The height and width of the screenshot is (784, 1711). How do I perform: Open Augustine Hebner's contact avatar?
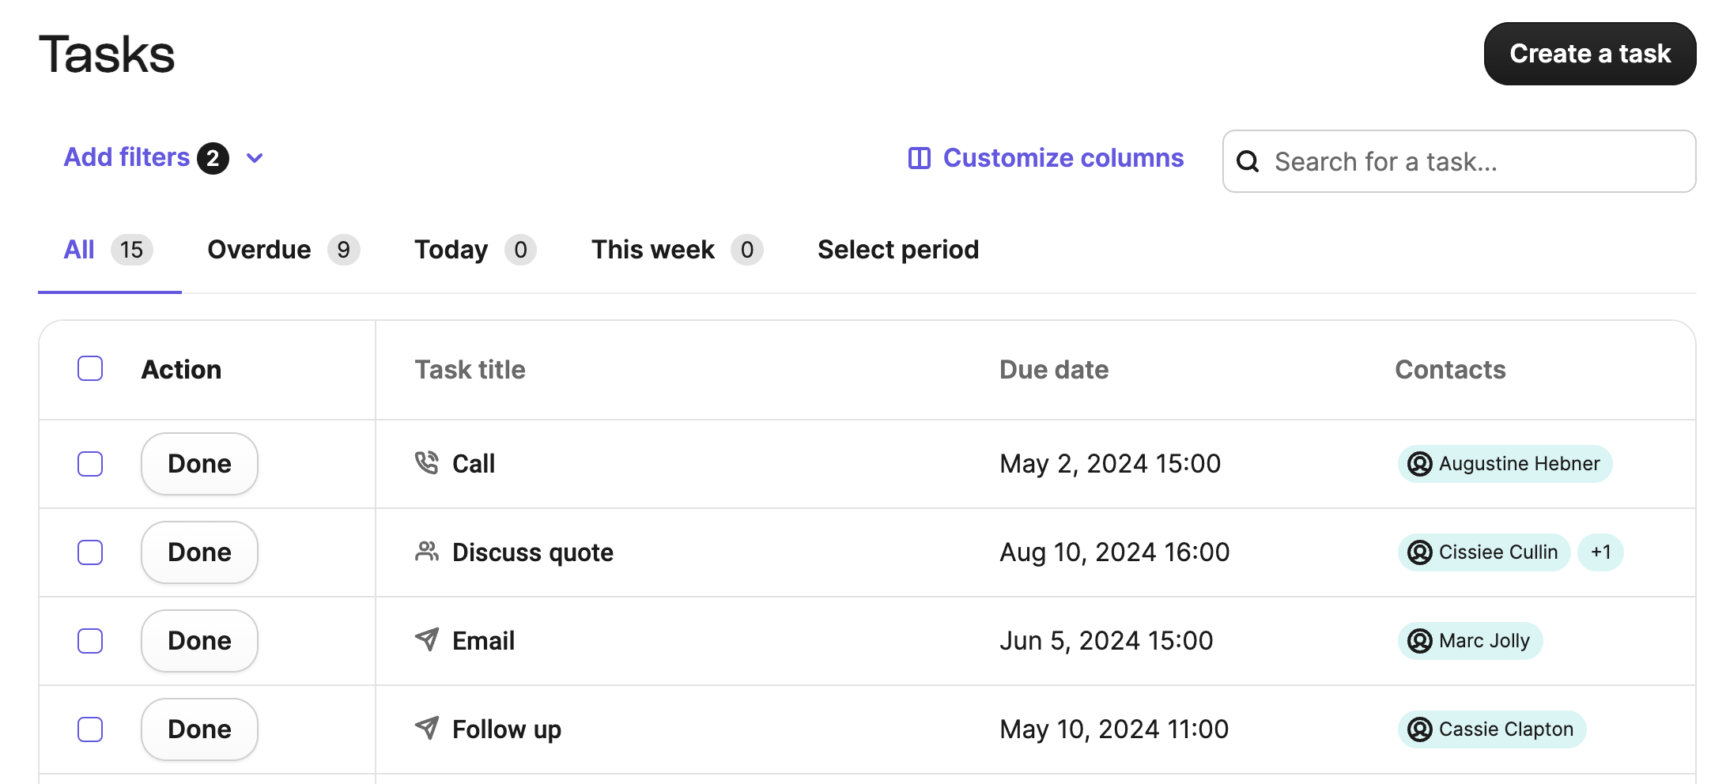(1418, 464)
